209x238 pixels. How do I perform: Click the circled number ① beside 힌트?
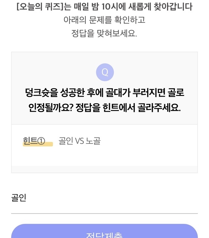(x=41, y=141)
